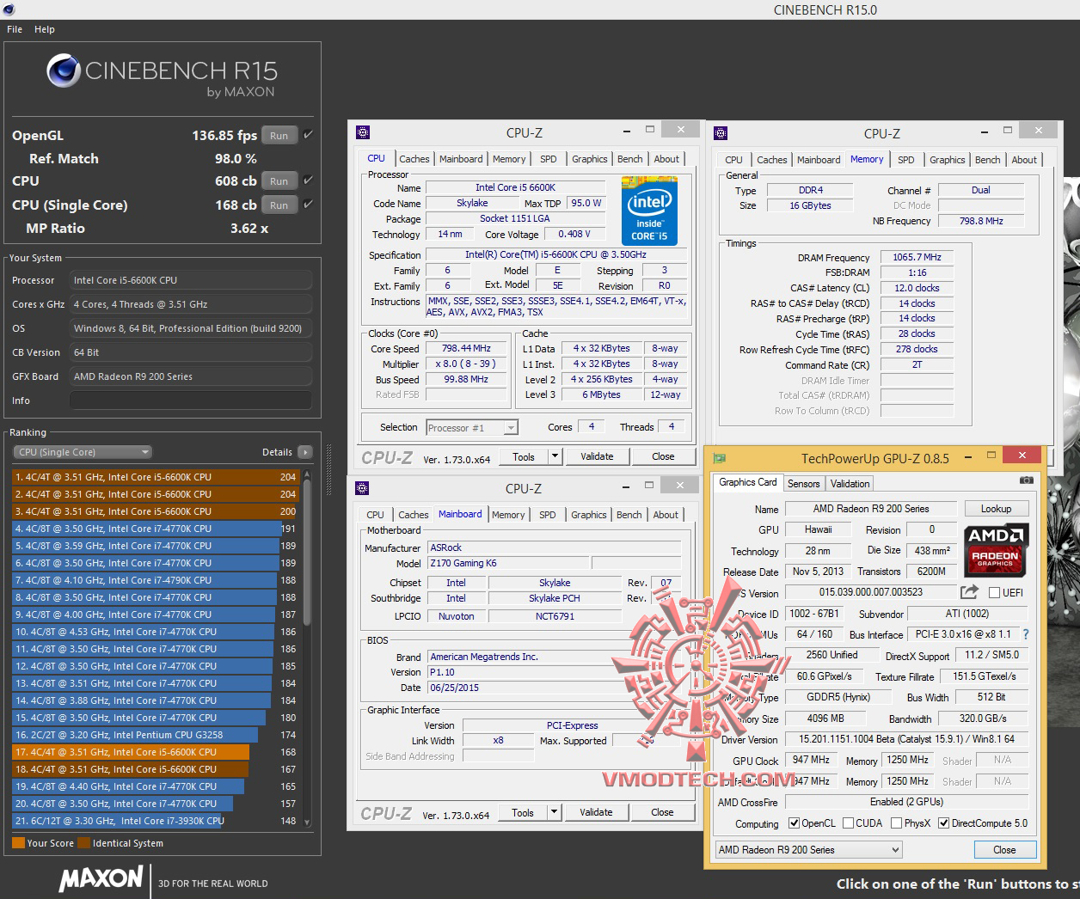Viewport: 1080px width, 899px height.
Task: Click the Graphics tab in CPU-Z Memory window
Action: tap(947, 160)
